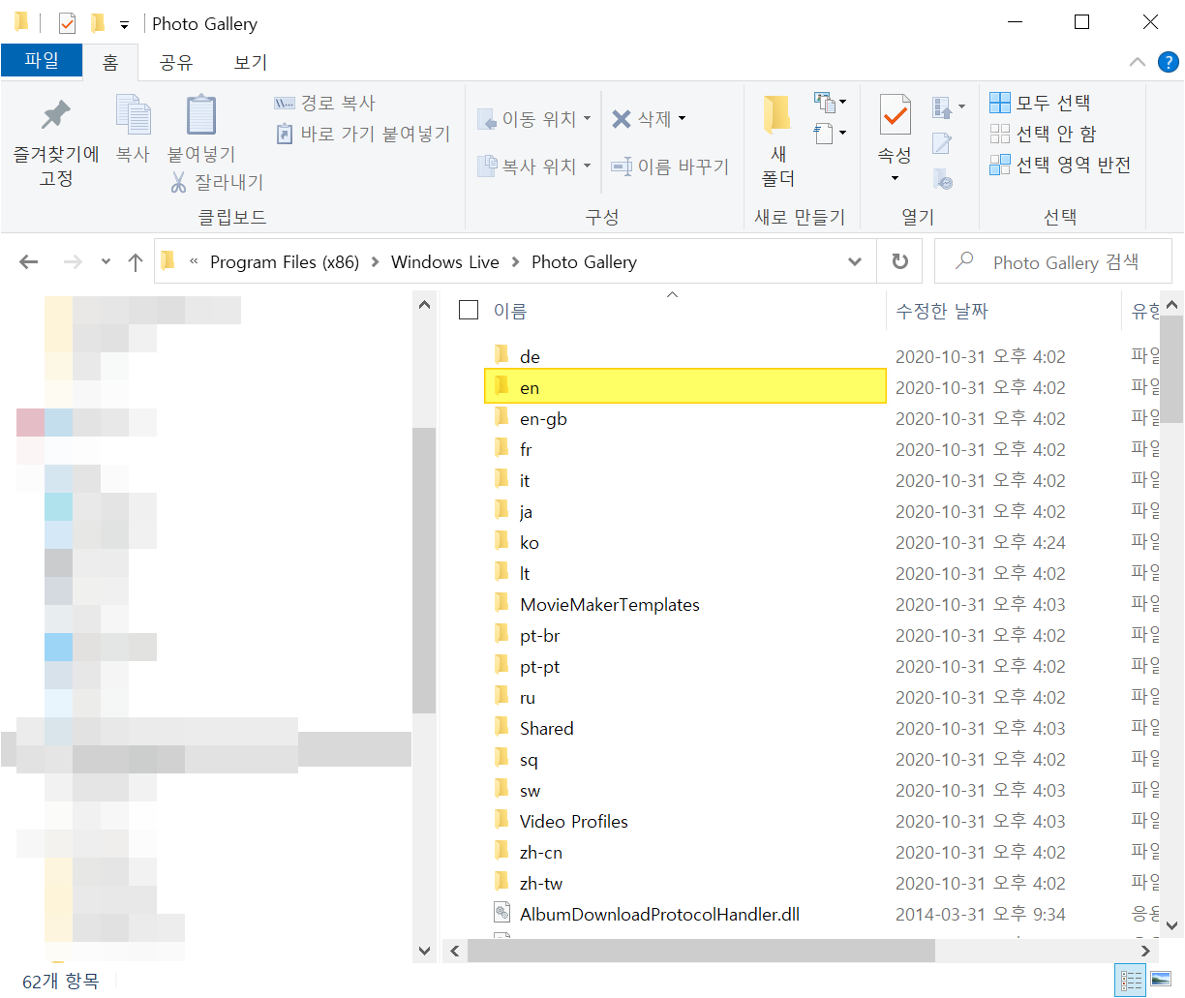Viewport: 1185px width, 998px height.
Task: Click the History icon in 열기 group
Action: pos(942,179)
